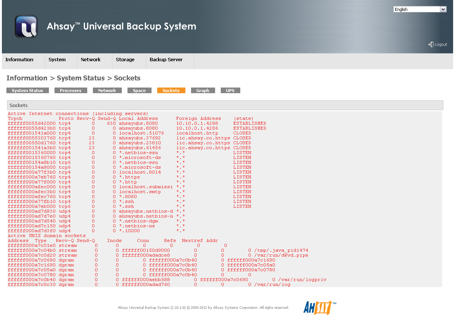This screenshot has height=328, width=455.
Task: Click the local address ahsayubs.37692
Action: (140, 138)
